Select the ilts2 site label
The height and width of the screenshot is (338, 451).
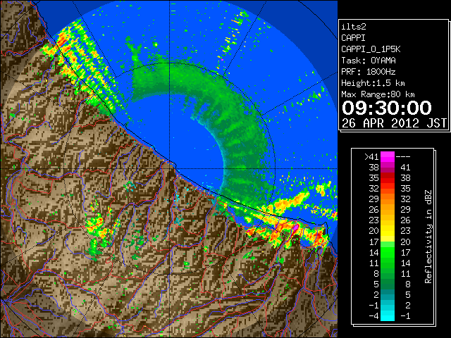tap(354, 27)
